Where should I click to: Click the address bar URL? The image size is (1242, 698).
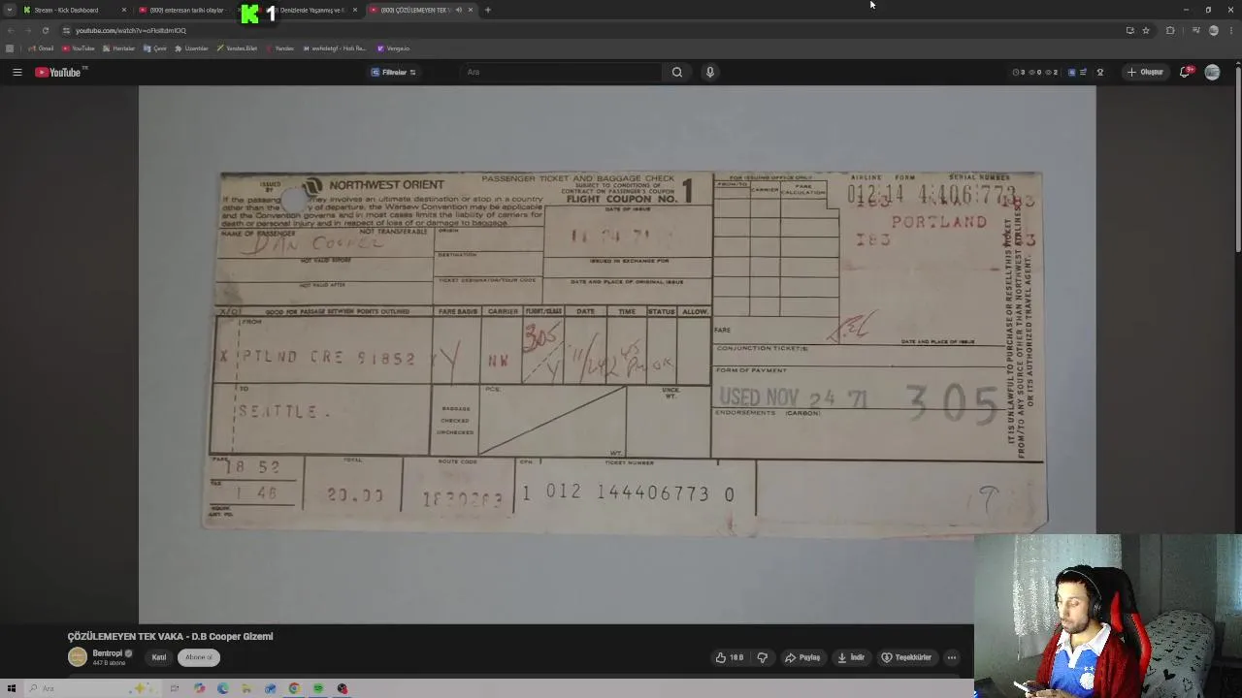pyautogui.click(x=131, y=30)
